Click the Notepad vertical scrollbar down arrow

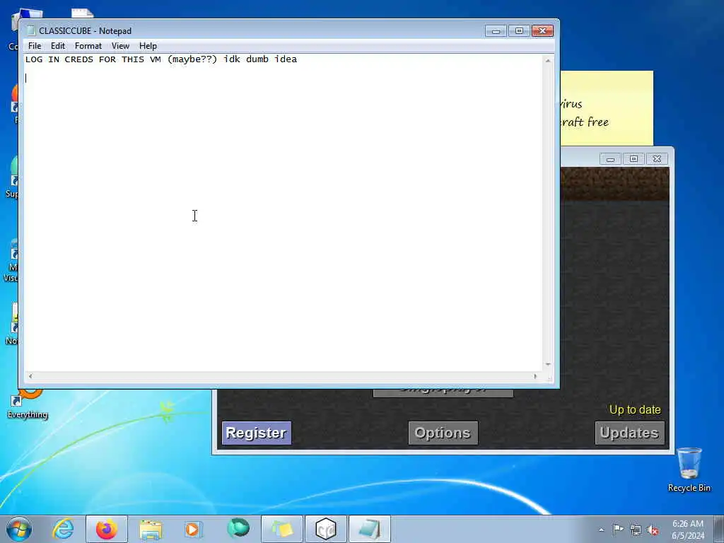(548, 364)
